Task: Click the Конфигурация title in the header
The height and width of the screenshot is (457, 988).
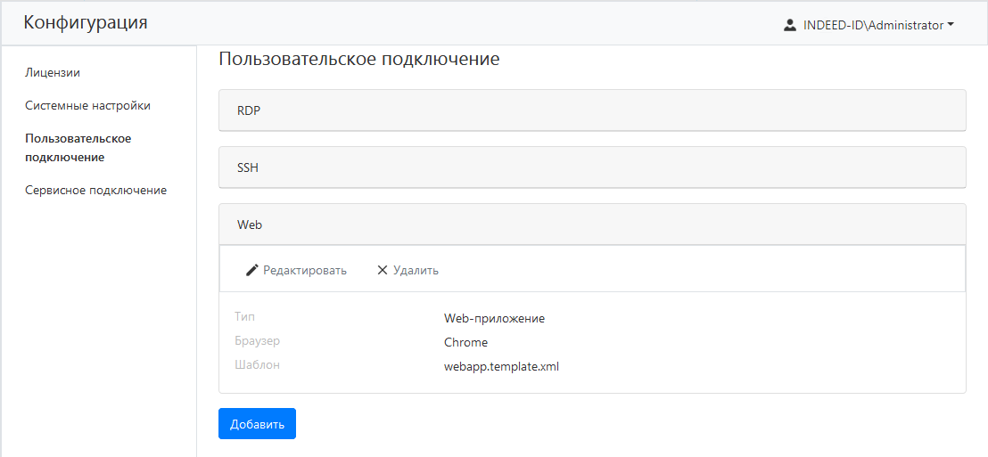Action: click(x=86, y=23)
